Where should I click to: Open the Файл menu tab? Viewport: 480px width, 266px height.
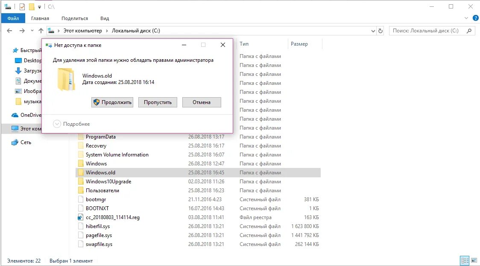coord(13,18)
